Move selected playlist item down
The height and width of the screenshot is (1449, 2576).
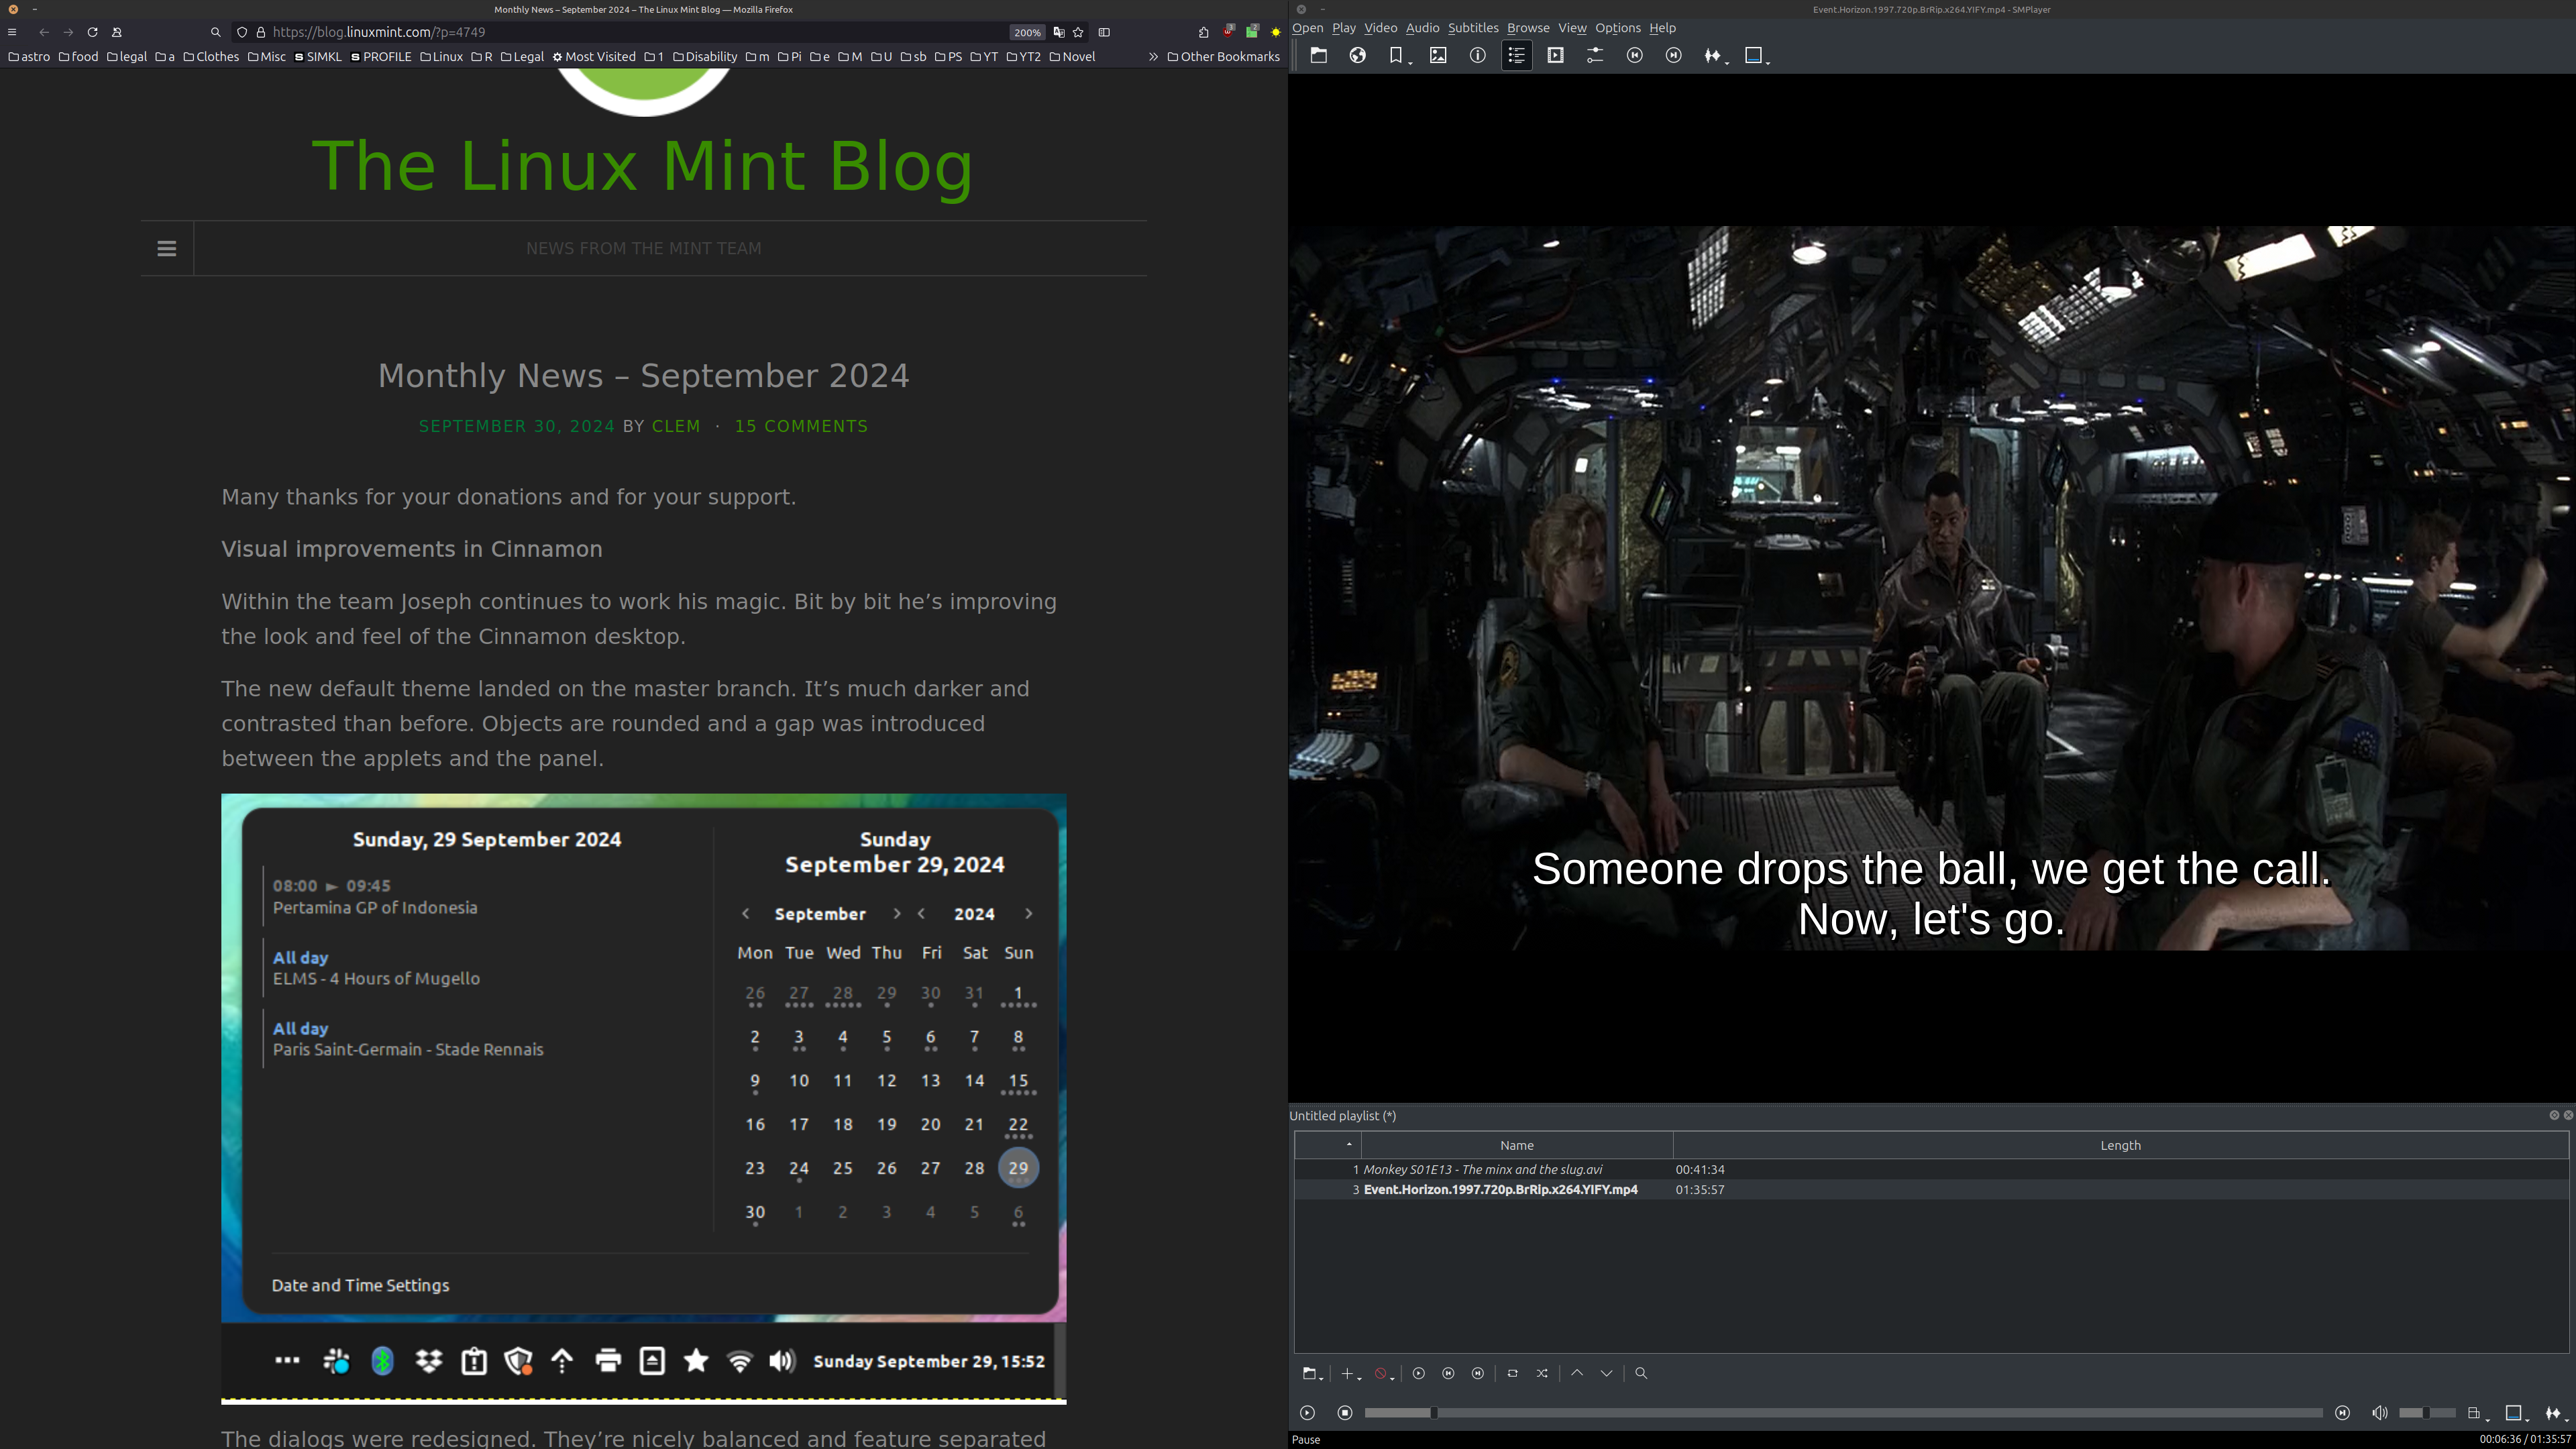pos(1607,1374)
